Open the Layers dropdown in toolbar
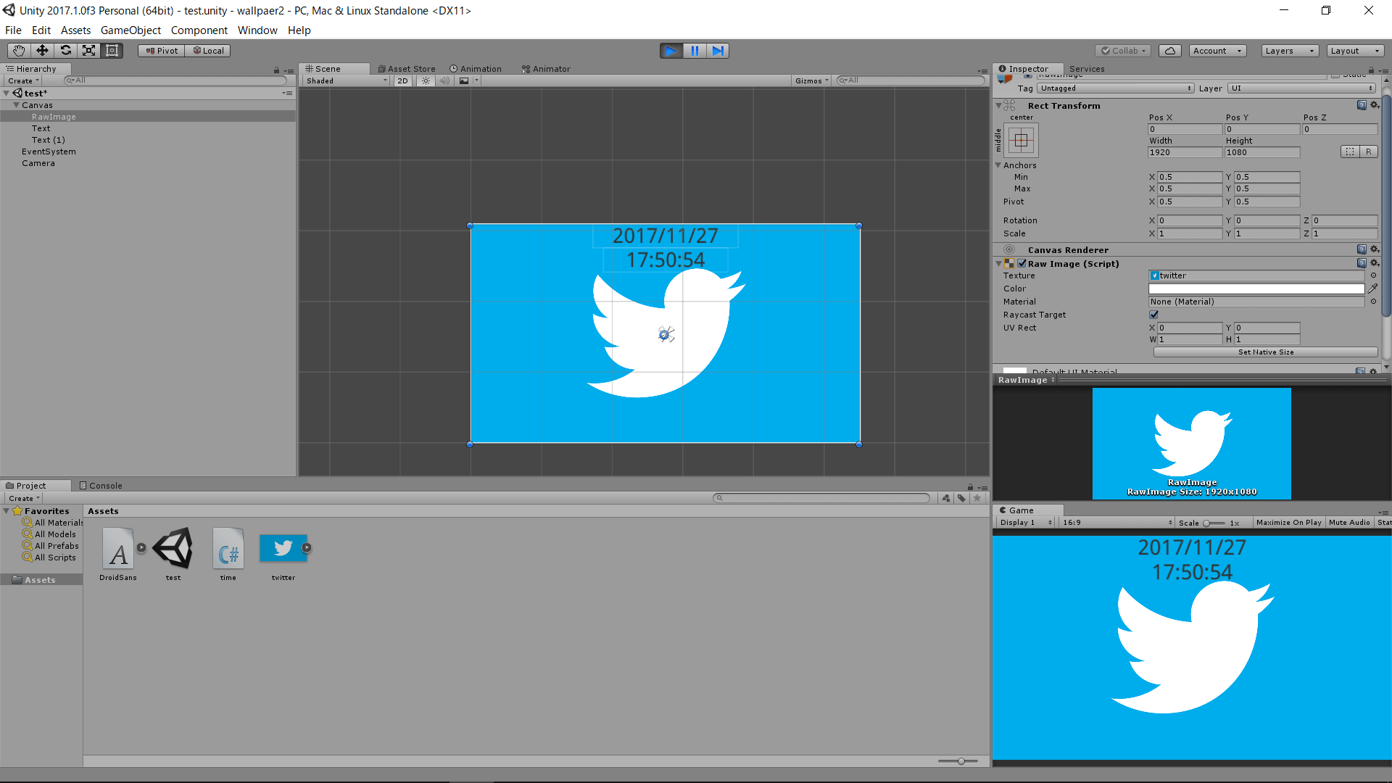1392x783 pixels. pyautogui.click(x=1289, y=51)
